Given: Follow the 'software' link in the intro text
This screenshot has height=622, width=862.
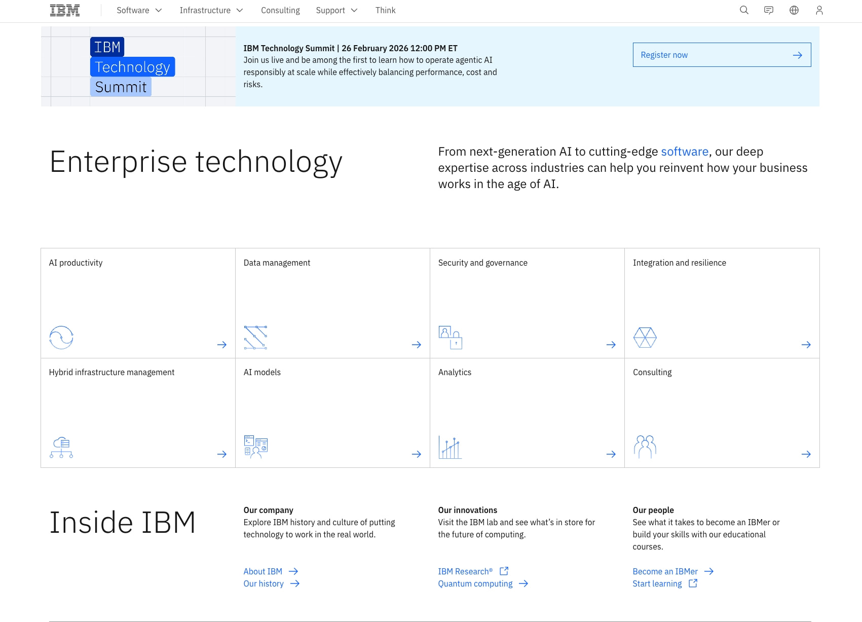Looking at the screenshot, I should [685, 152].
